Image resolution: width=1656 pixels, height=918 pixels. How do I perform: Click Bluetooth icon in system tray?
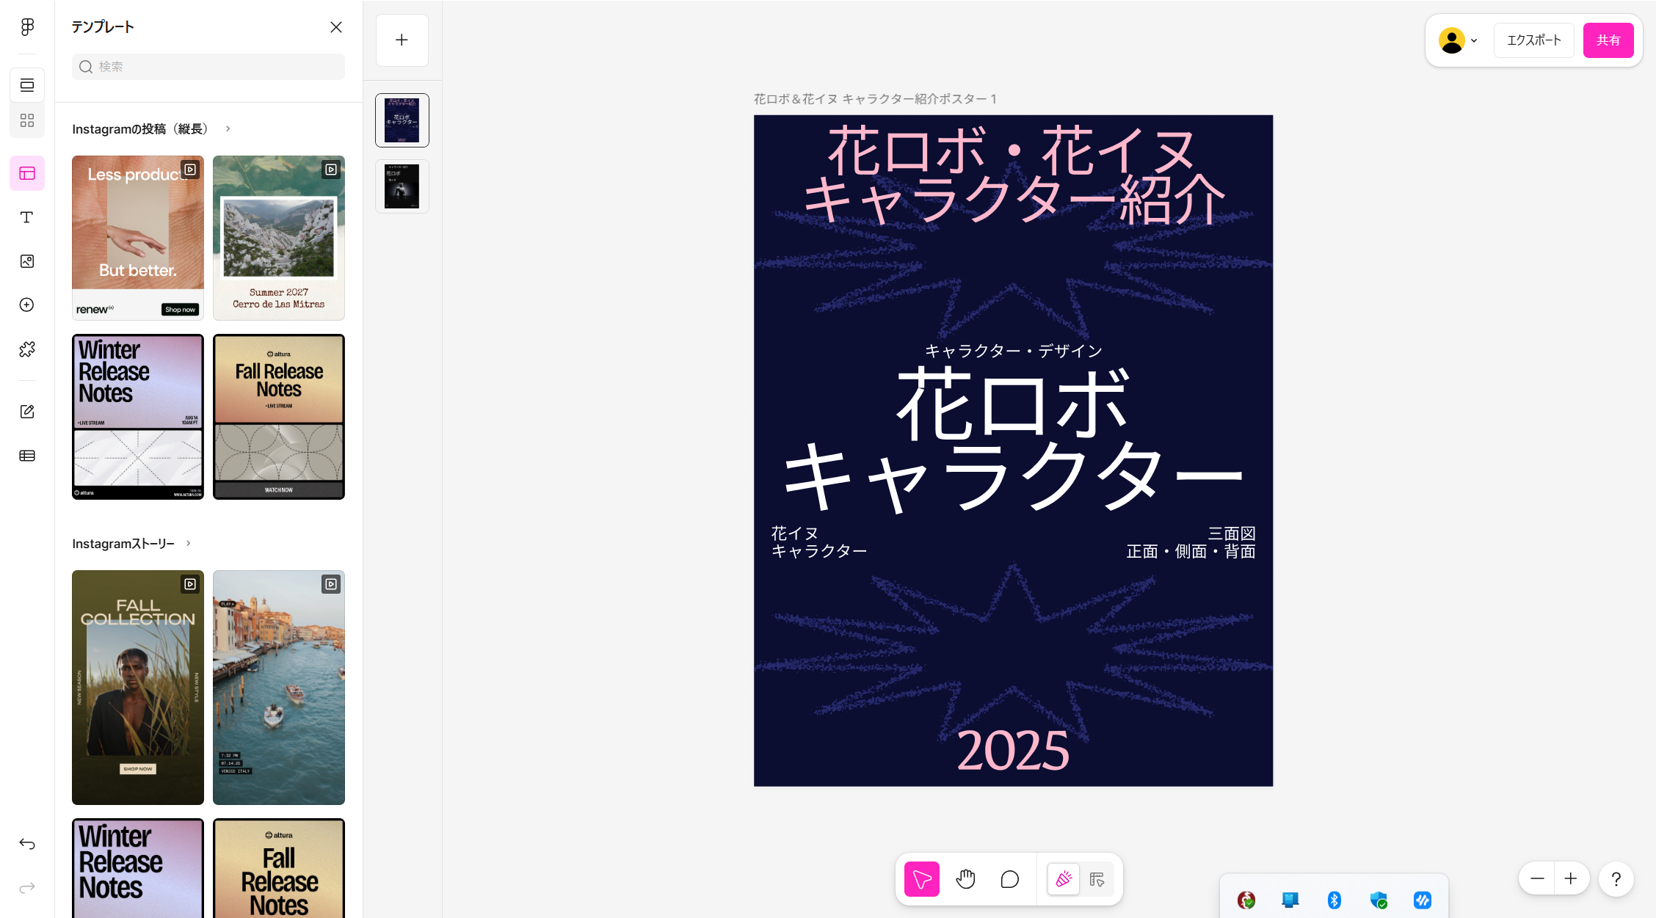point(1334,900)
